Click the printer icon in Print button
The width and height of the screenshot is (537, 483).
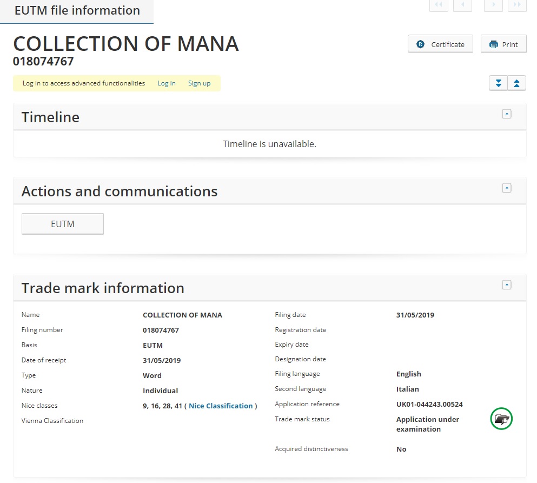[493, 44]
